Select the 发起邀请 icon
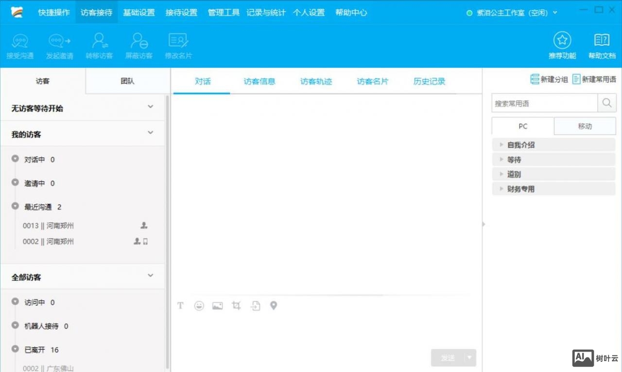Screen dimensions: 622x372 coord(59,45)
